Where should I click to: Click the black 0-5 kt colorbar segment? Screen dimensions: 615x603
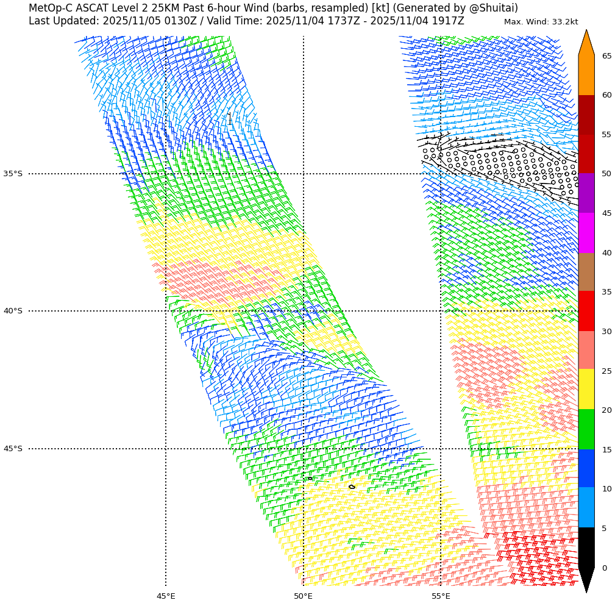click(x=586, y=547)
